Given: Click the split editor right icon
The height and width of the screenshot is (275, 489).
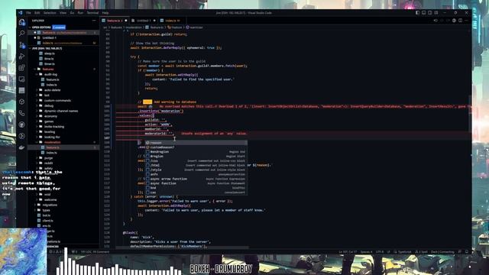Looking at the screenshot, I should coord(460,21).
